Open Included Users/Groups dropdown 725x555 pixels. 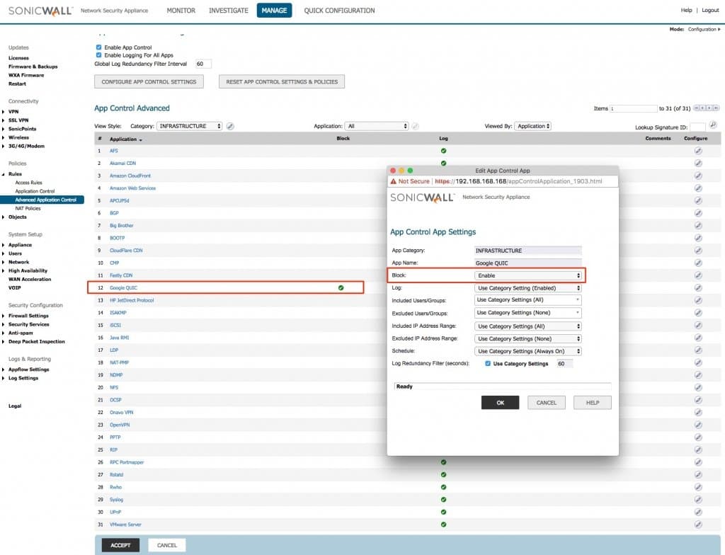(x=528, y=299)
